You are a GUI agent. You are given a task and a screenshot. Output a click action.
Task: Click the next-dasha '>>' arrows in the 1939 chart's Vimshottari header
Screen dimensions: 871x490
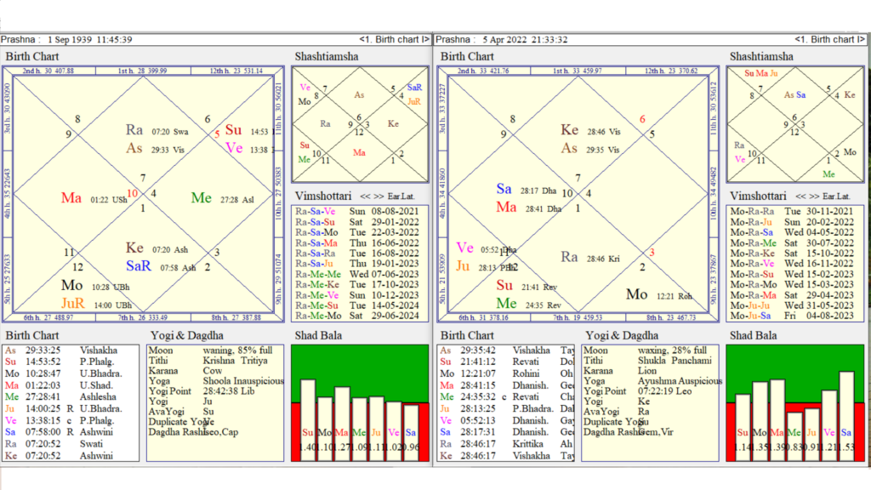[379, 197]
